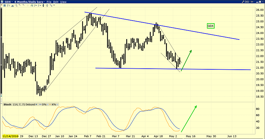
Task: Click the green GDX label box
Action: click(x=210, y=26)
